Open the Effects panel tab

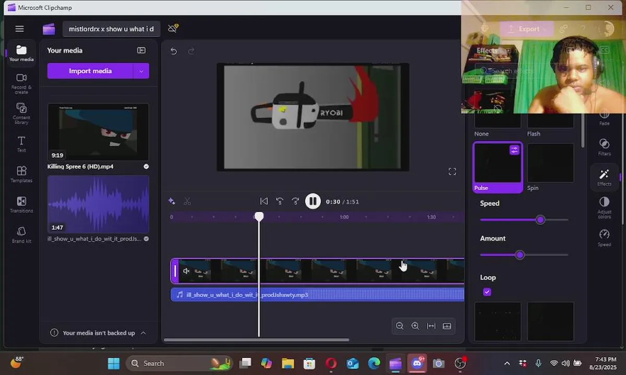(605, 177)
